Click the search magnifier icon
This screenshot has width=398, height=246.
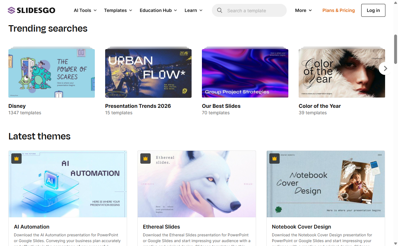[220, 10]
